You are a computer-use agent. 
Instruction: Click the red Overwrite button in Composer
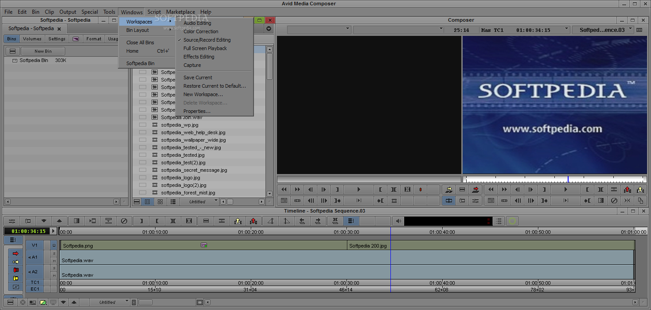476,190
